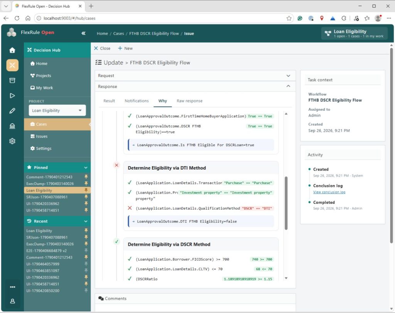Open the bank building rail icon

click(12, 126)
